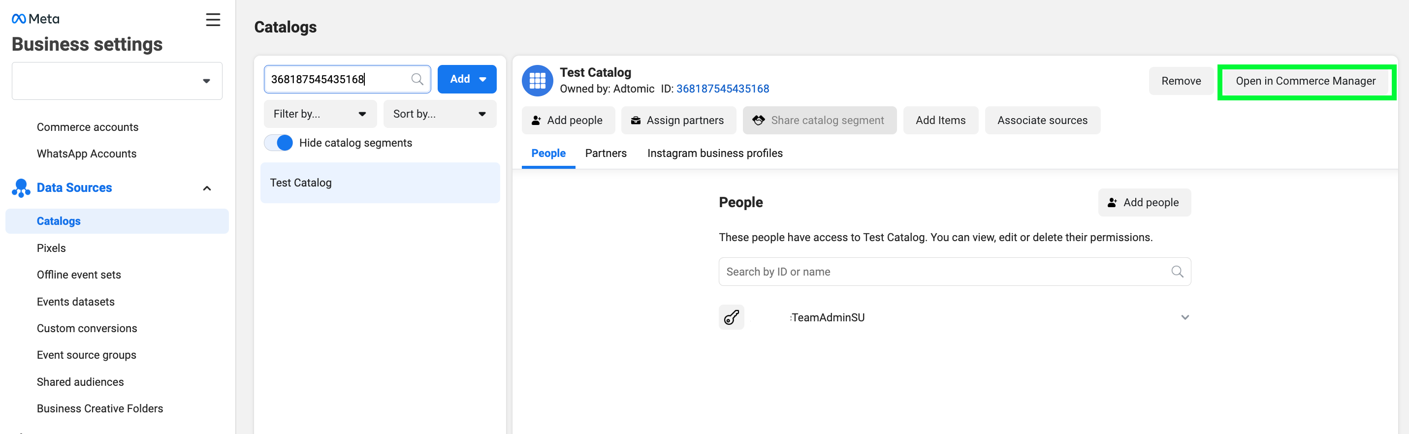The width and height of the screenshot is (1409, 434).
Task: Click the TeamAdminSU name
Action: click(x=827, y=317)
